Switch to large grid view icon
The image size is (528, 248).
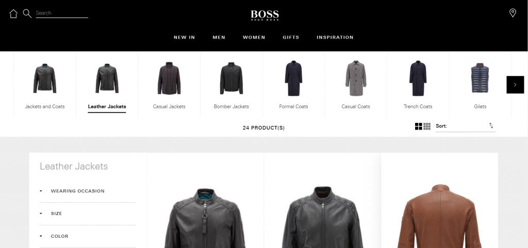pyautogui.click(x=419, y=127)
